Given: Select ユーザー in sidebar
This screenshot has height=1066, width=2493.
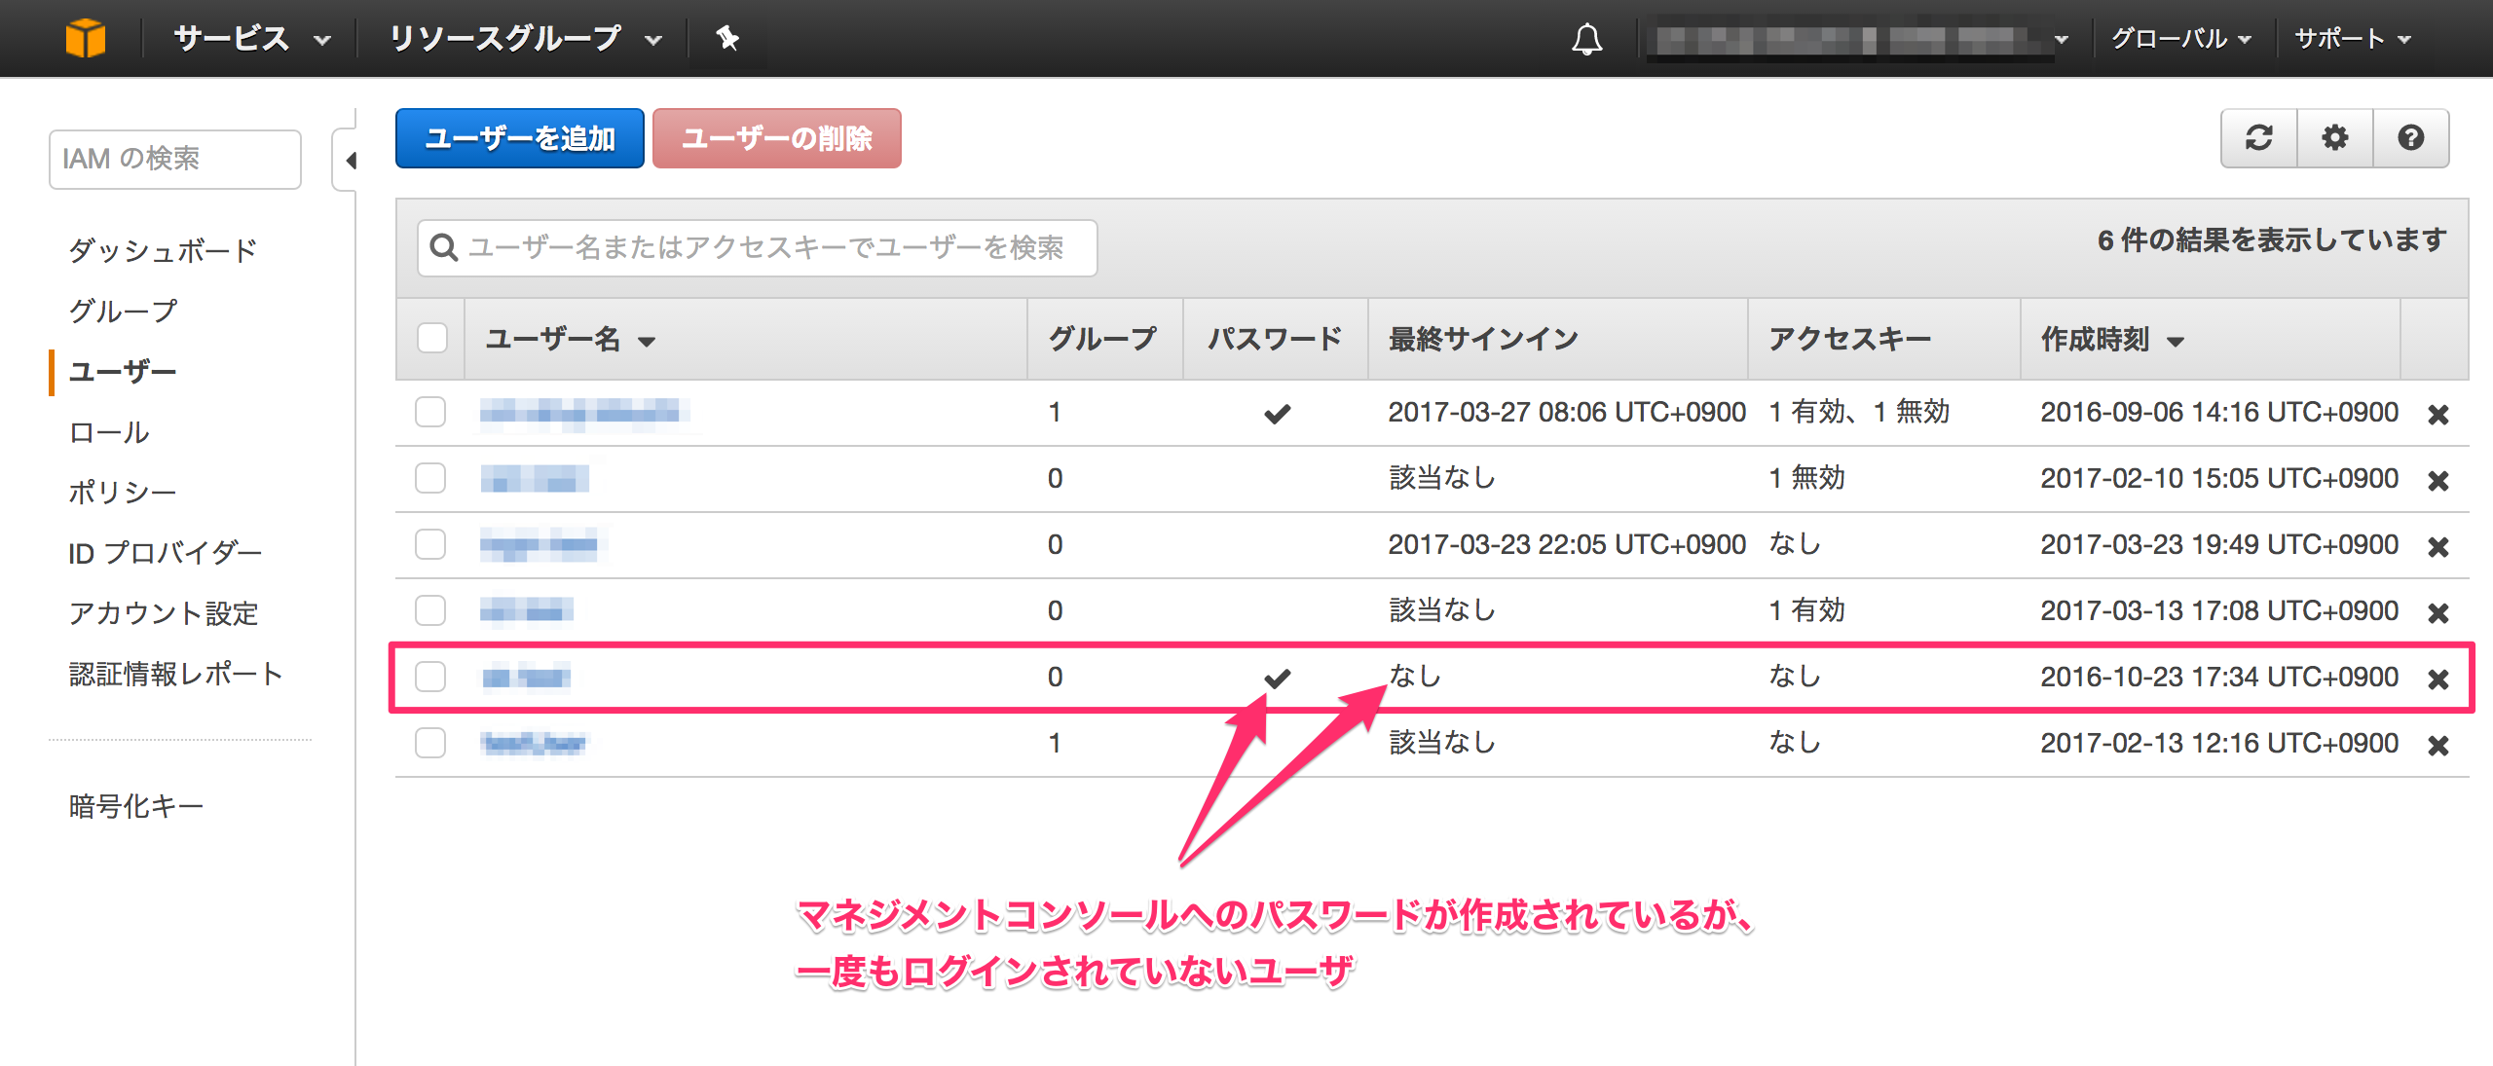Looking at the screenshot, I should coord(123,371).
